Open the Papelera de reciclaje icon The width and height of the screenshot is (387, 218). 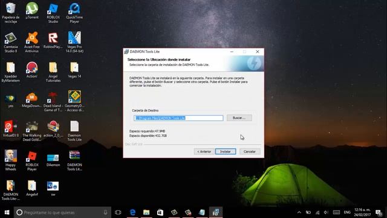(11, 13)
